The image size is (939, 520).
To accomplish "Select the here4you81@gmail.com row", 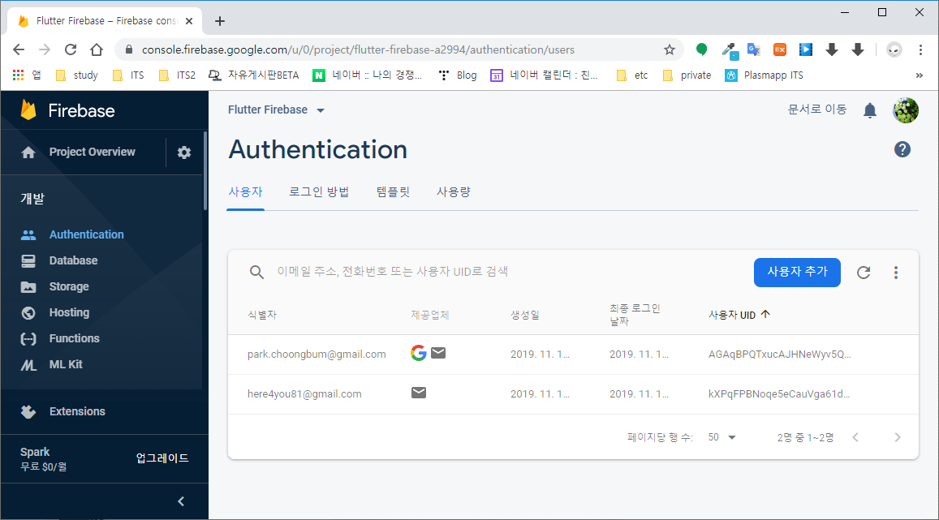I will tap(573, 394).
